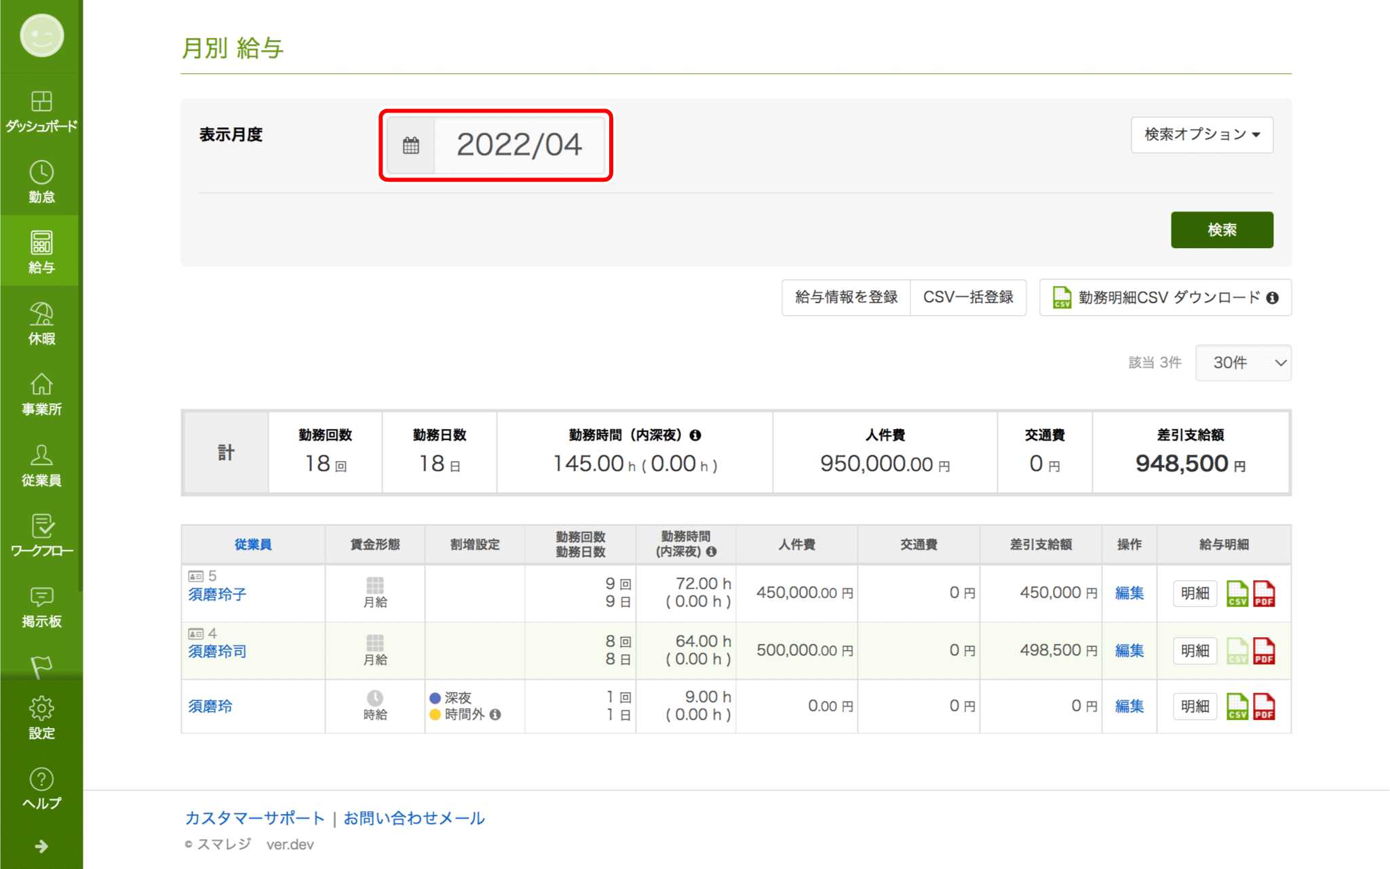The height and width of the screenshot is (869, 1390).
Task: Expand sidebar with the arrow icon
Action: [x=41, y=846]
